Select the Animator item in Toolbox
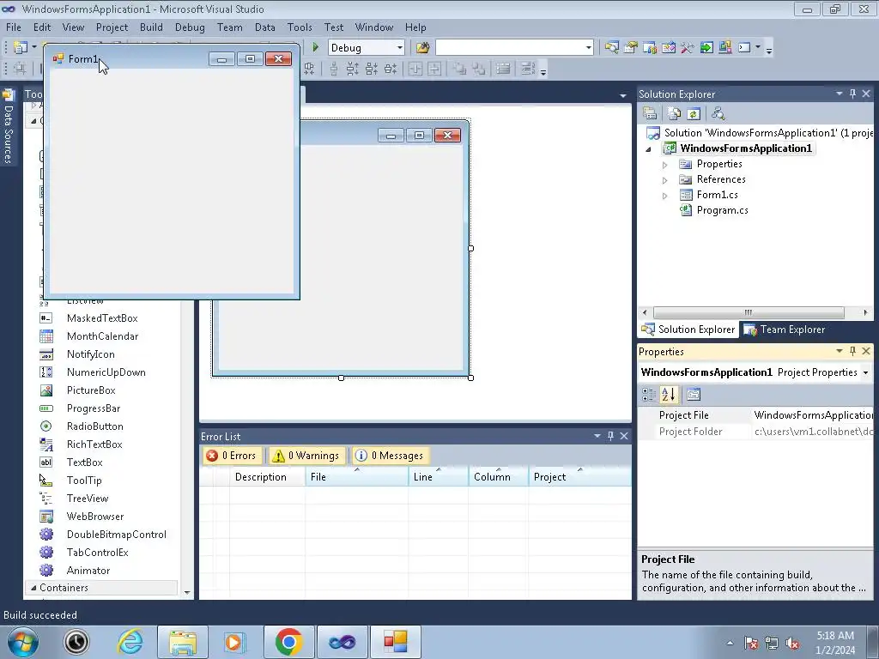This screenshot has width=879, height=659. click(88, 570)
